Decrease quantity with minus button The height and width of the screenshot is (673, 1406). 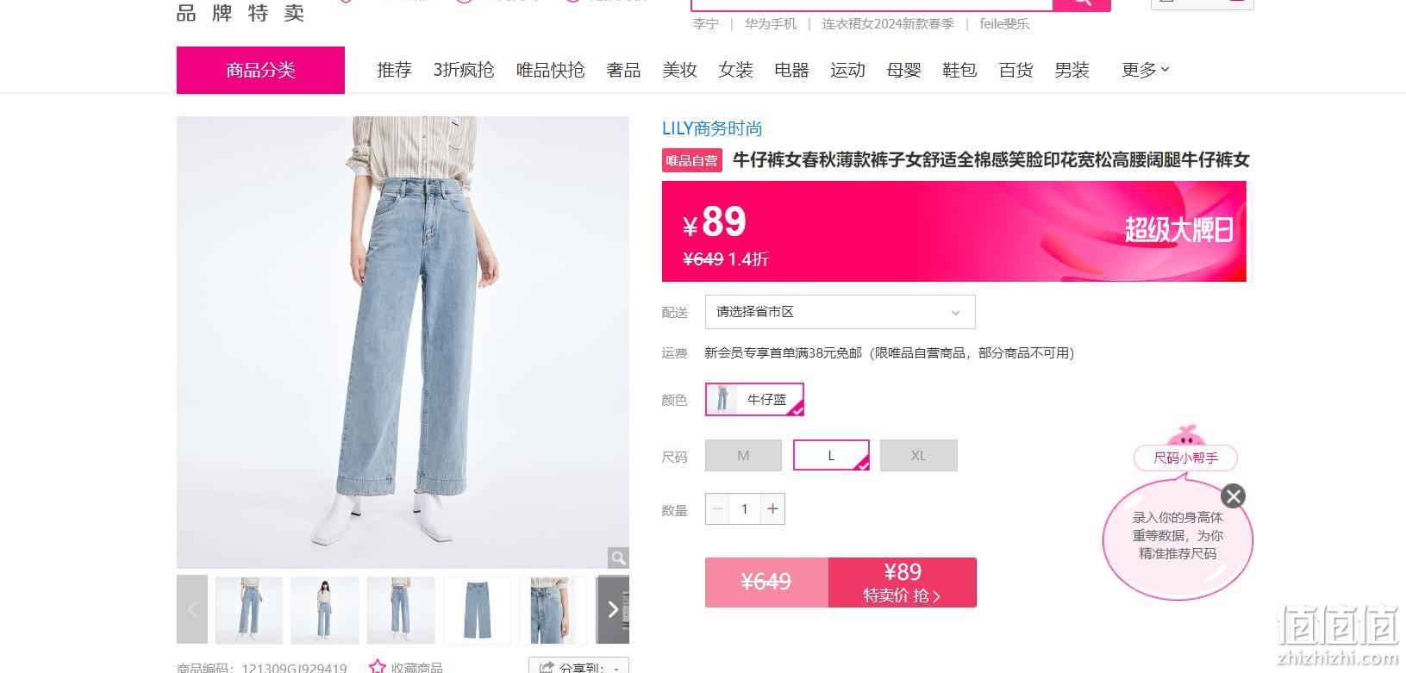click(x=717, y=509)
